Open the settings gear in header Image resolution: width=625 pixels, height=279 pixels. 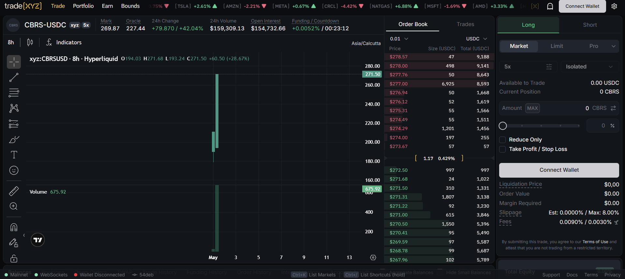614,6
